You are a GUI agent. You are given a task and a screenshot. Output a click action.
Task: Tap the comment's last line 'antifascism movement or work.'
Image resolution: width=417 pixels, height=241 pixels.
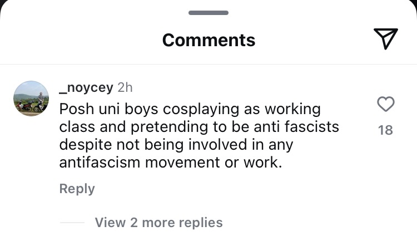click(168, 163)
